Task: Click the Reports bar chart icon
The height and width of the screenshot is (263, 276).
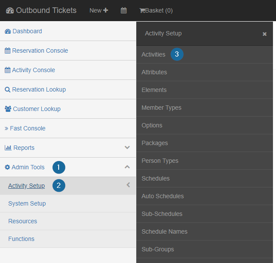Action: tap(8, 148)
